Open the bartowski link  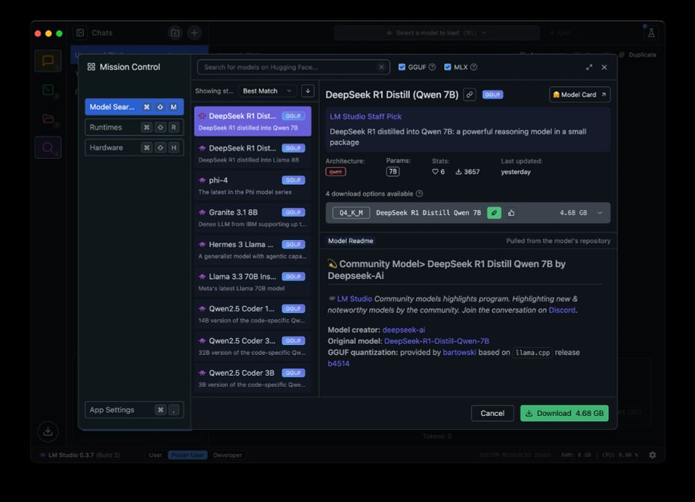(x=459, y=353)
